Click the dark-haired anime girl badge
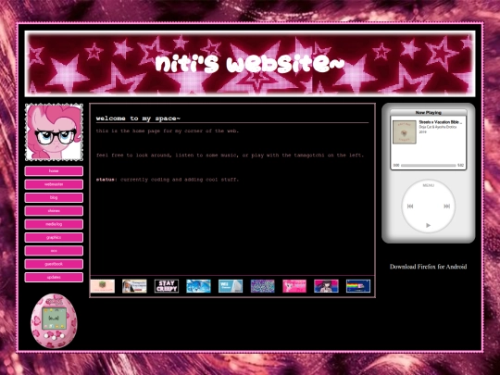Viewport: 500px width, 375px height. point(326,286)
